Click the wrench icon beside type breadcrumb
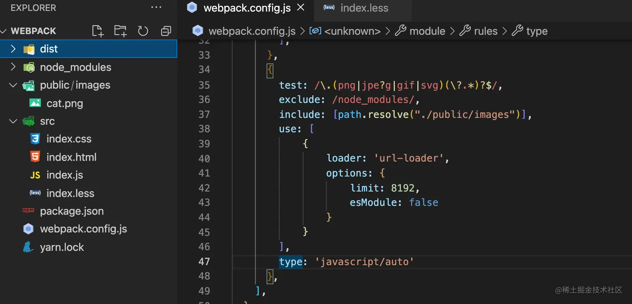This screenshot has height=304, width=632. 517,31
